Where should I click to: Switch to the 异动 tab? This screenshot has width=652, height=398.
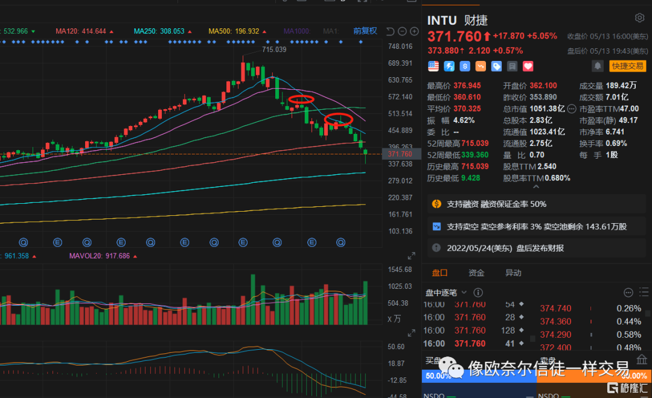tap(513, 273)
